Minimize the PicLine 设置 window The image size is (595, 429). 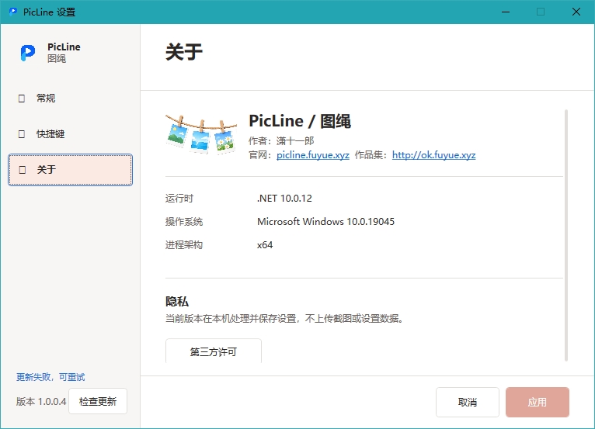click(x=506, y=12)
